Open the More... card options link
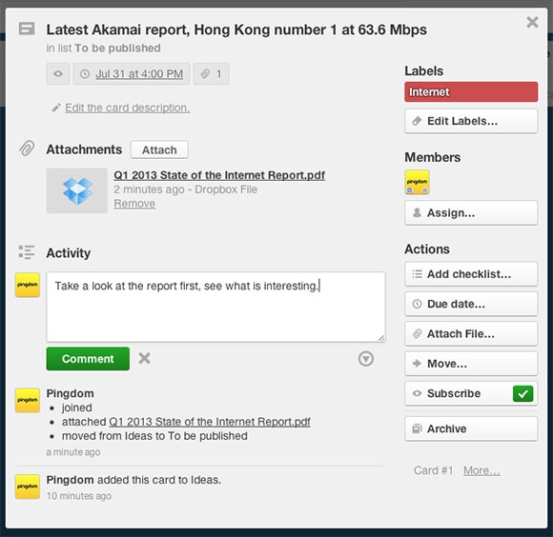 click(x=481, y=470)
